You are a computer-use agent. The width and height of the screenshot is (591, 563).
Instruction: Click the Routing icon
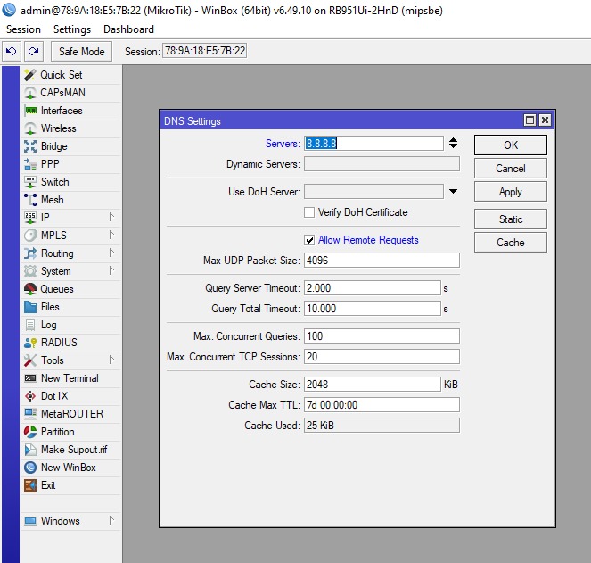(30, 253)
